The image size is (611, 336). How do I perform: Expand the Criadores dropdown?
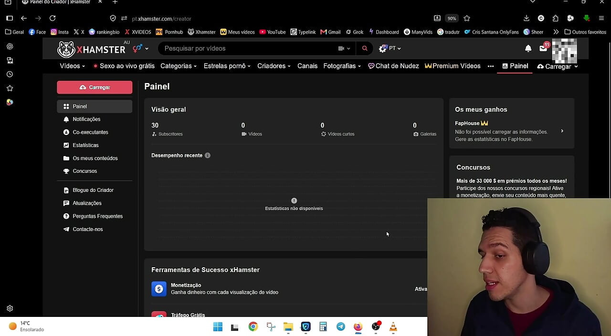274,66
